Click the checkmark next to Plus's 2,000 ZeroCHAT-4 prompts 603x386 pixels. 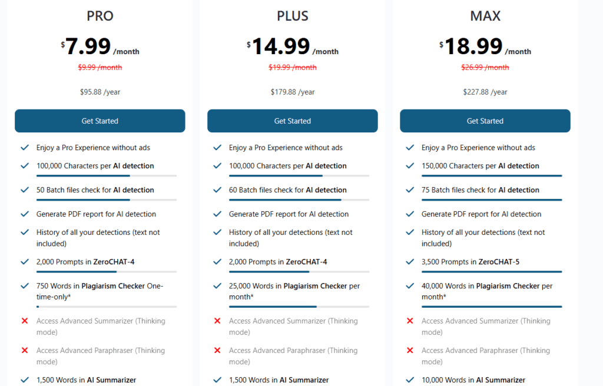217,261
